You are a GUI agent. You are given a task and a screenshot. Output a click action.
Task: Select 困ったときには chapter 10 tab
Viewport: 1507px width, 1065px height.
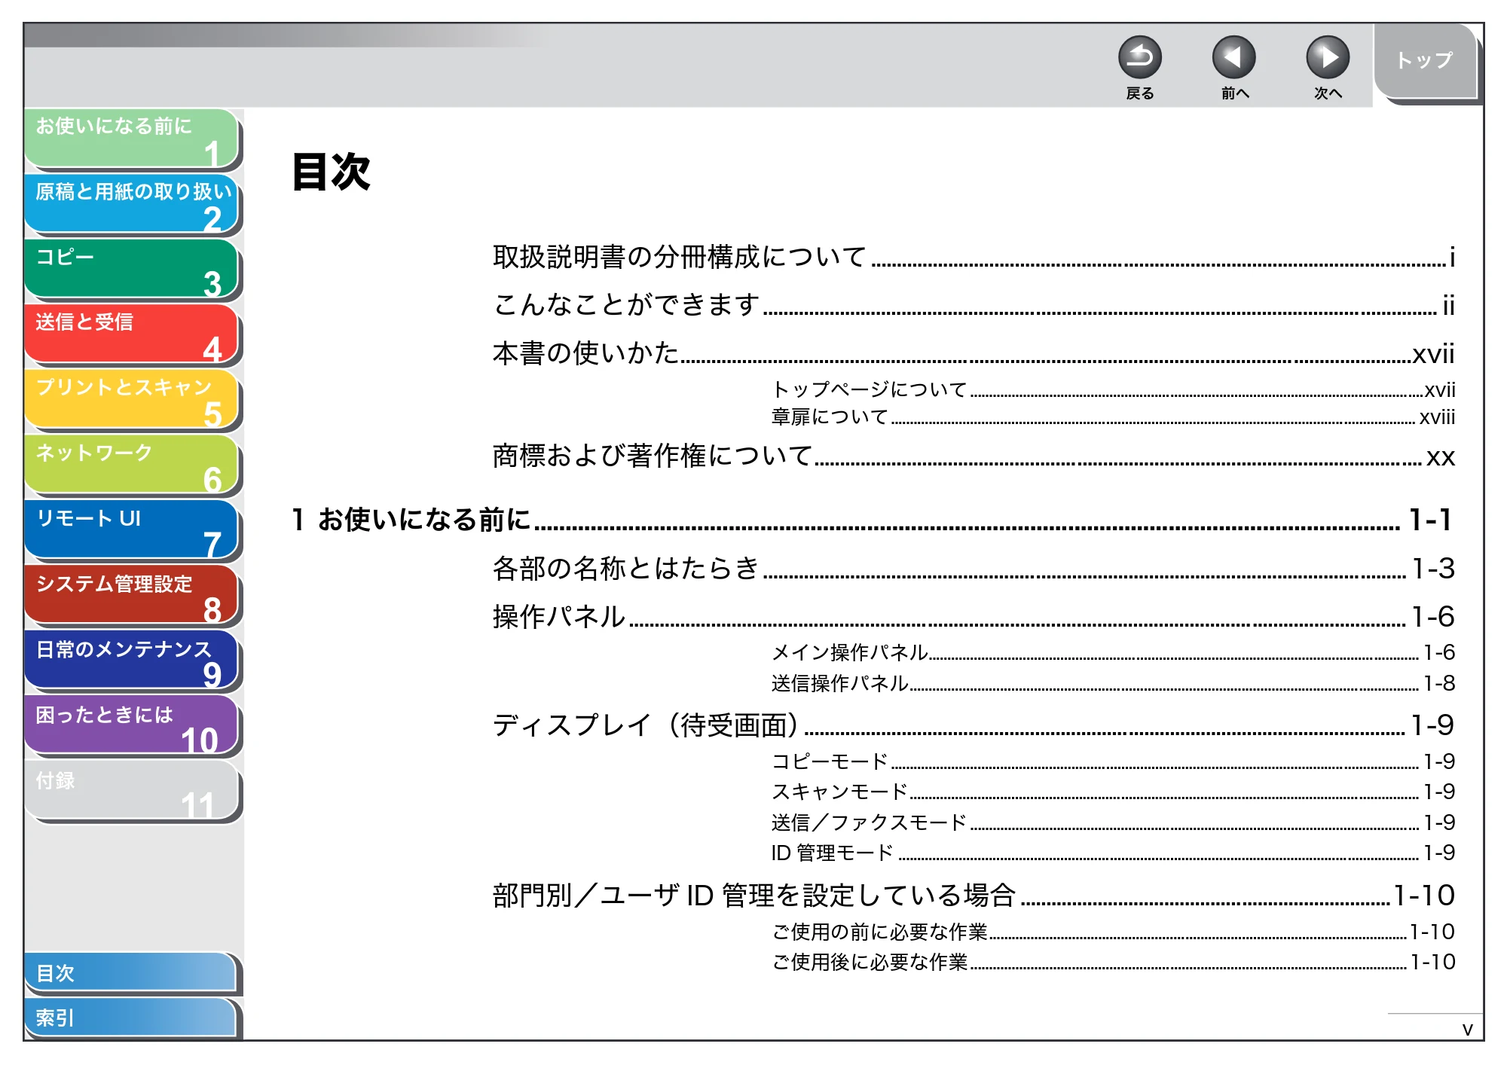[x=132, y=725]
